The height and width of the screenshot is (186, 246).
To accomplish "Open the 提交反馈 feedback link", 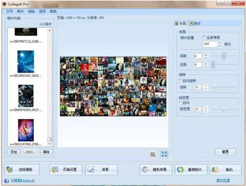I will click(223, 181).
